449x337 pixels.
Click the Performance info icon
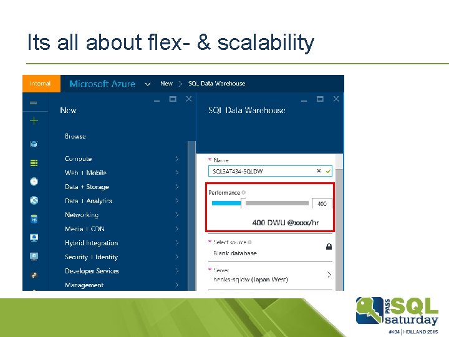pyautogui.click(x=243, y=193)
